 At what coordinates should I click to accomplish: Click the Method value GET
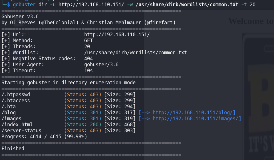(88, 41)
